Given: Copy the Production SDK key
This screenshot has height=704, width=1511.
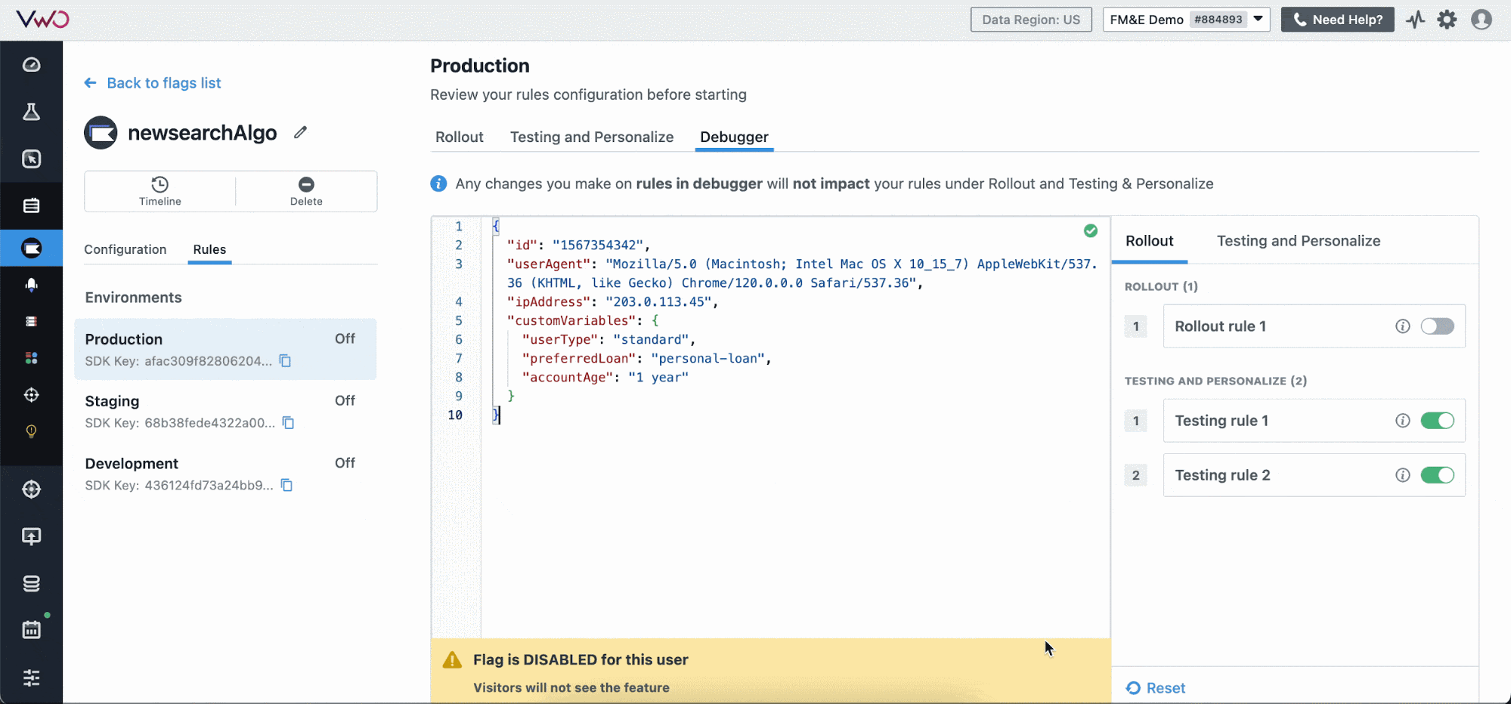Looking at the screenshot, I should click(285, 361).
